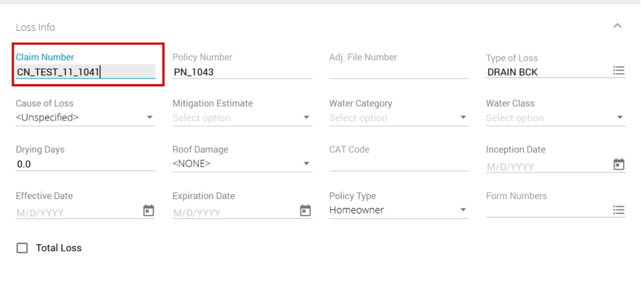Viewport: 641px width, 286px height.
Task: Open Inception Date calendar picker
Action: 618,165
